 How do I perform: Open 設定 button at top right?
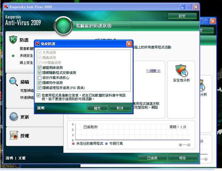click(x=182, y=16)
